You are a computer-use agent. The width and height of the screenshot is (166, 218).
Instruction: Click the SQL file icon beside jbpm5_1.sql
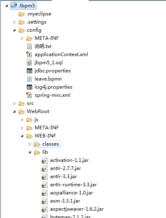click(29, 63)
